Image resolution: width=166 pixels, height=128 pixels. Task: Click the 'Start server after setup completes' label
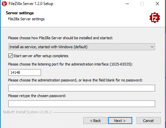(41, 56)
